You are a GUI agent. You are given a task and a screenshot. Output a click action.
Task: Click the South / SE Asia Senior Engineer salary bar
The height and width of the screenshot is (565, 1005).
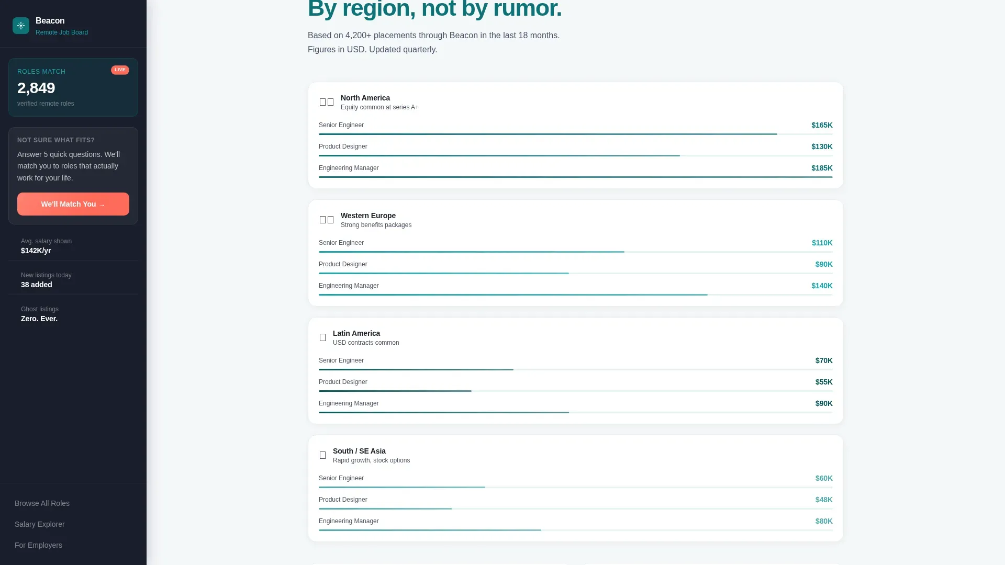(x=576, y=487)
